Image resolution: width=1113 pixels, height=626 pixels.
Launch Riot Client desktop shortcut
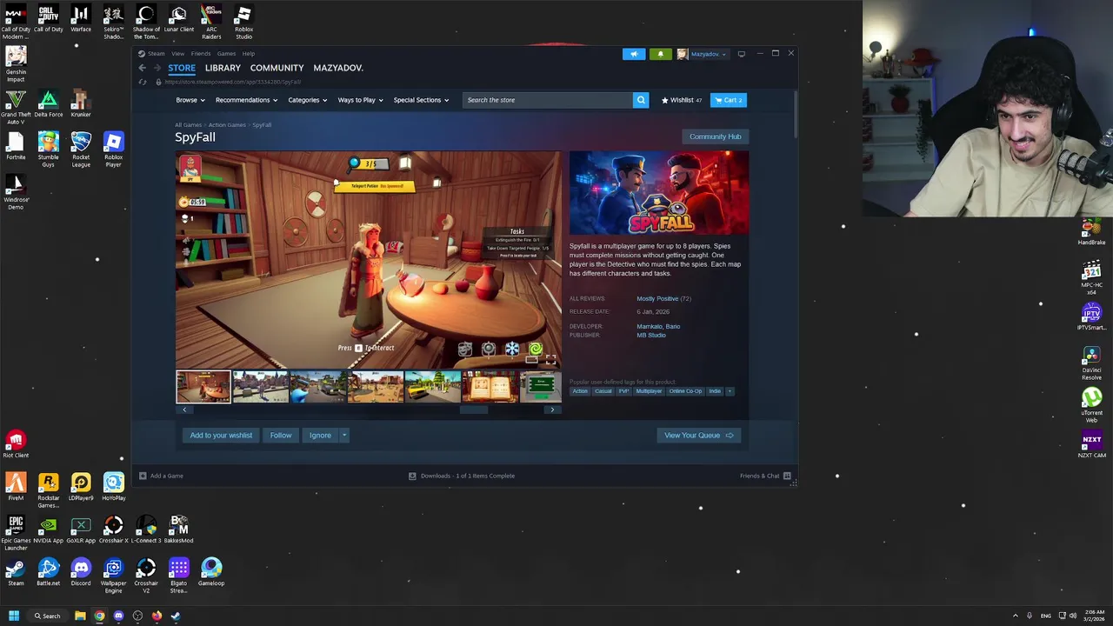click(16, 444)
